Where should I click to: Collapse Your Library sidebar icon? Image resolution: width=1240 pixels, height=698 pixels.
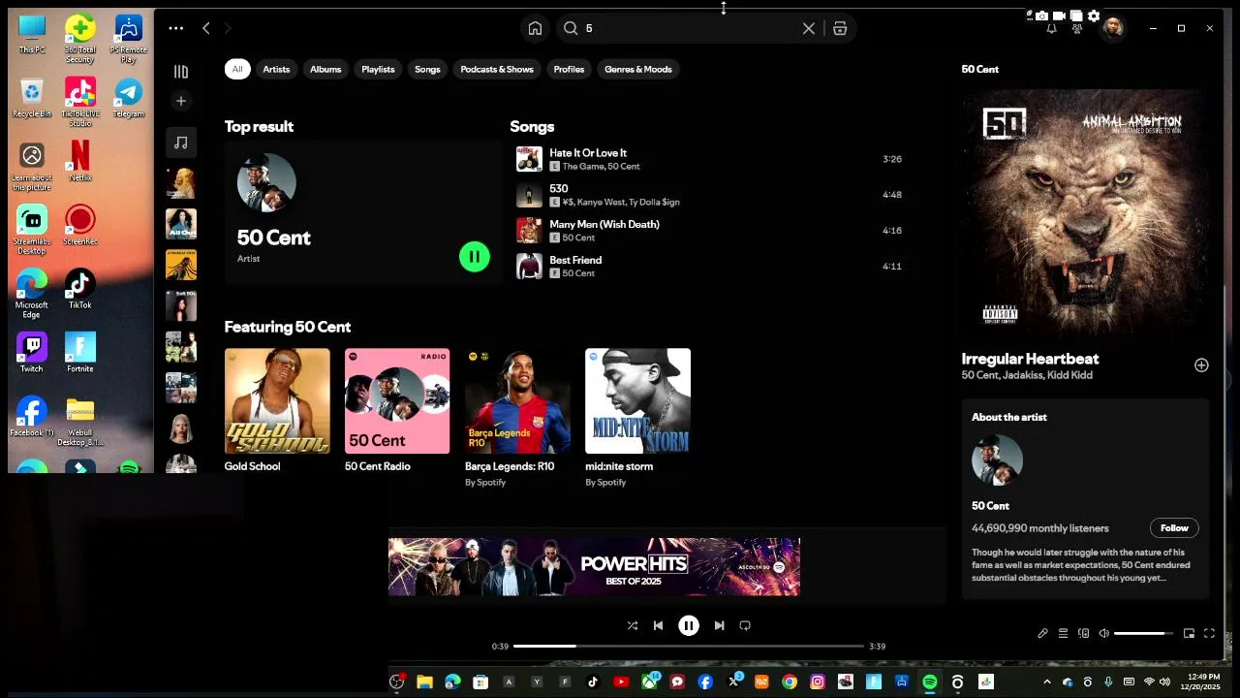[180, 71]
